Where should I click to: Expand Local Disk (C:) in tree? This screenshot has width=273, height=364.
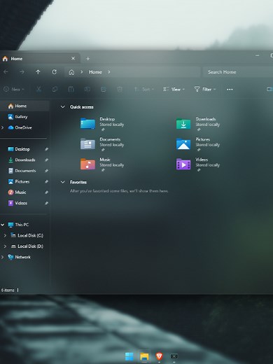pyautogui.click(x=5, y=236)
